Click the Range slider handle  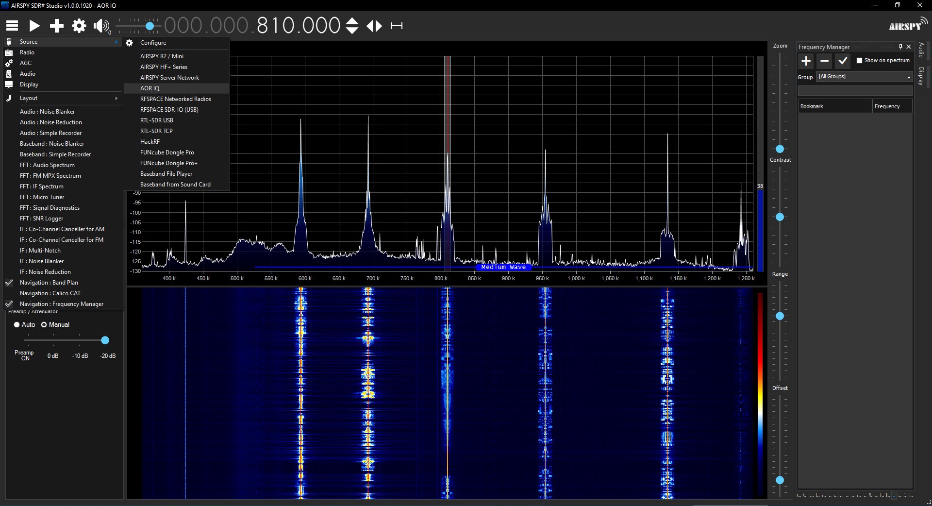point(780,316)
